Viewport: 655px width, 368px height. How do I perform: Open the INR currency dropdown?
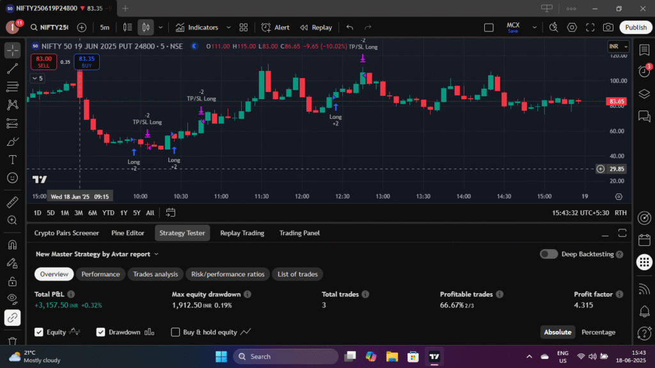tap(619, 46)
